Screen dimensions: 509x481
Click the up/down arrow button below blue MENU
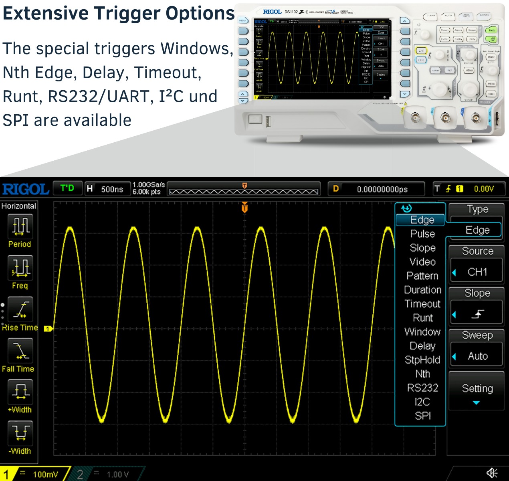[243, 97]
